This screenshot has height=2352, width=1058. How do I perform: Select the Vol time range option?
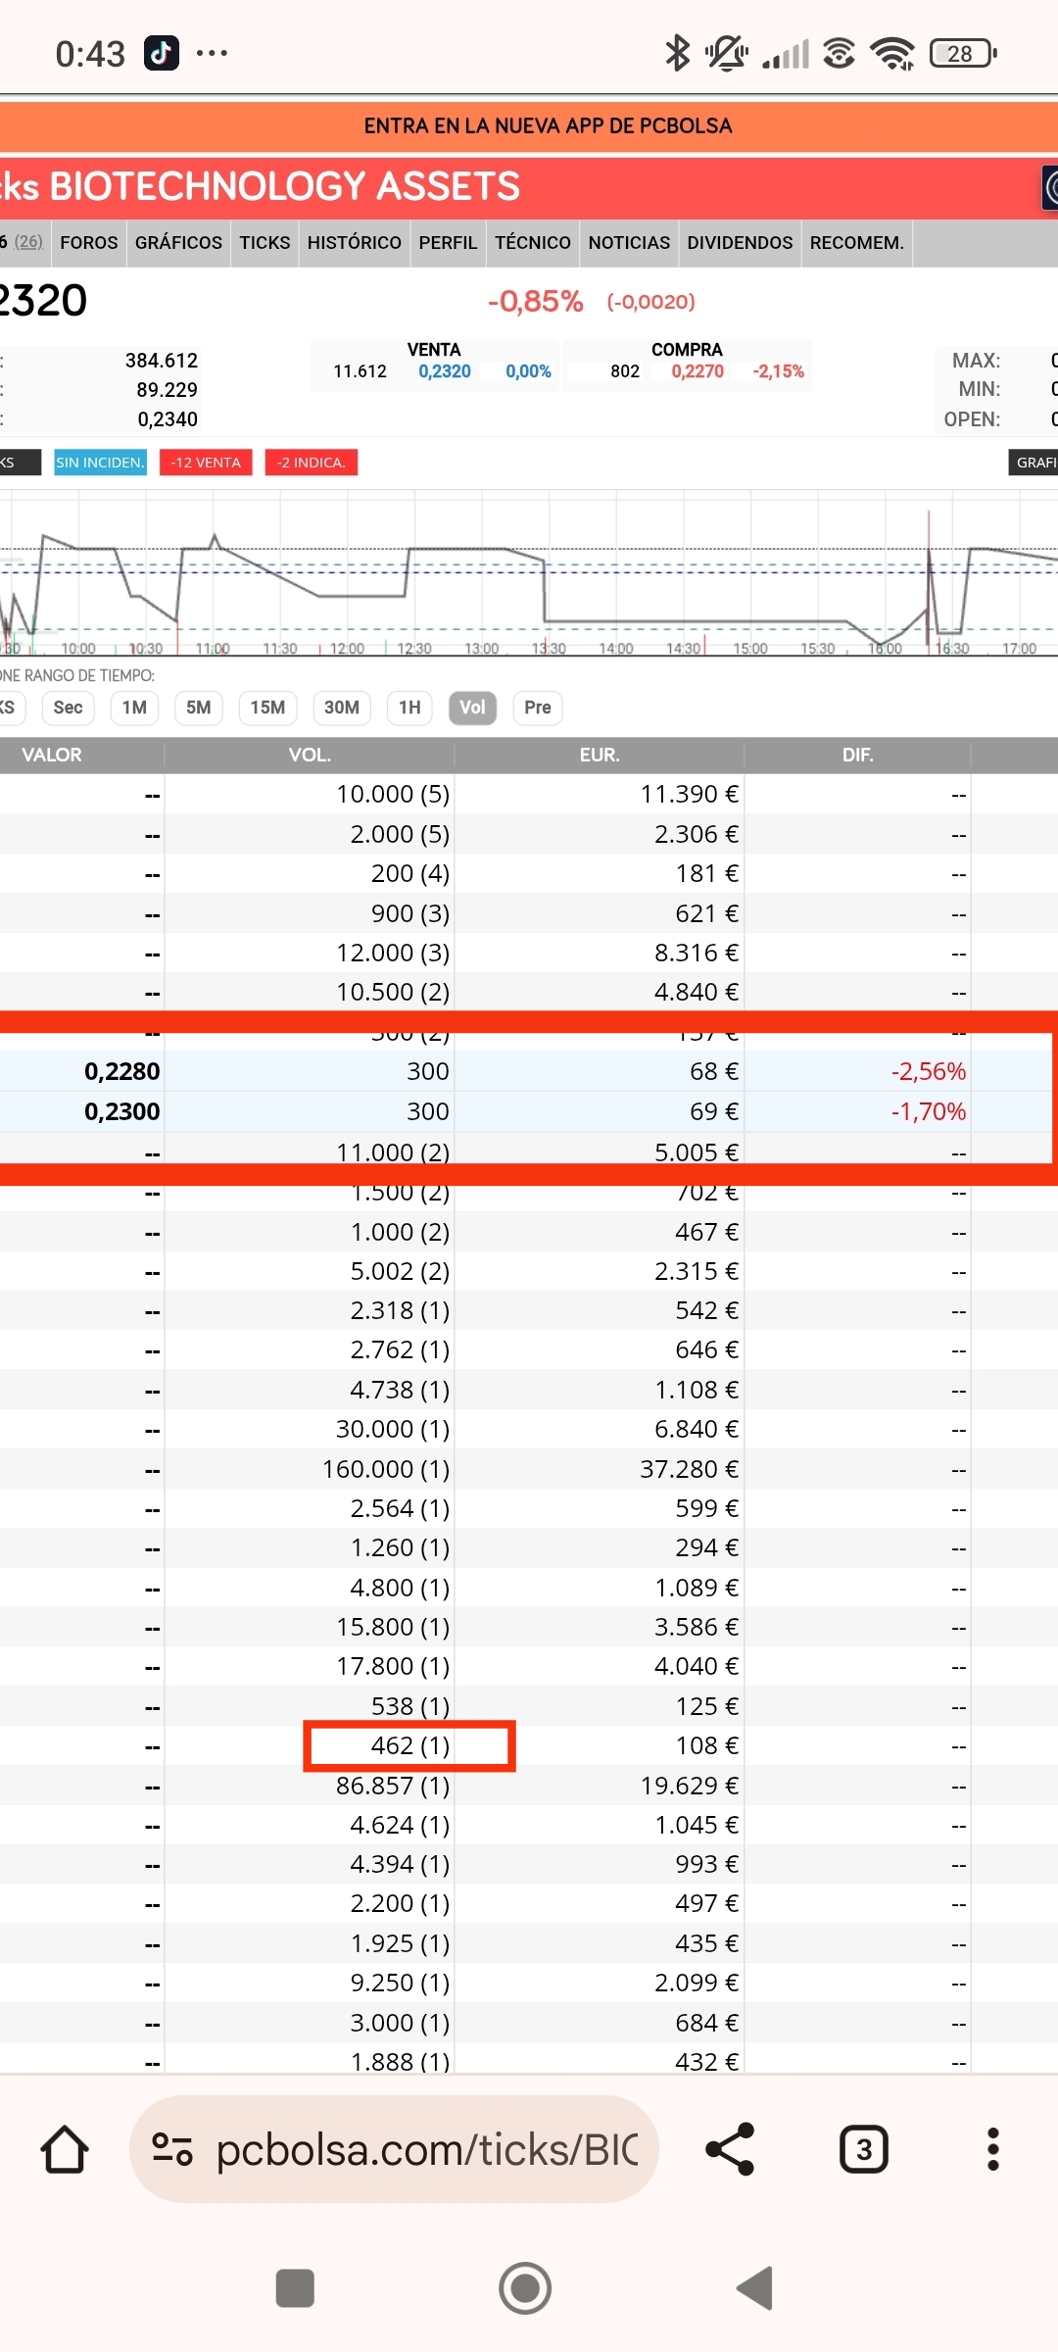pos(472,708)
